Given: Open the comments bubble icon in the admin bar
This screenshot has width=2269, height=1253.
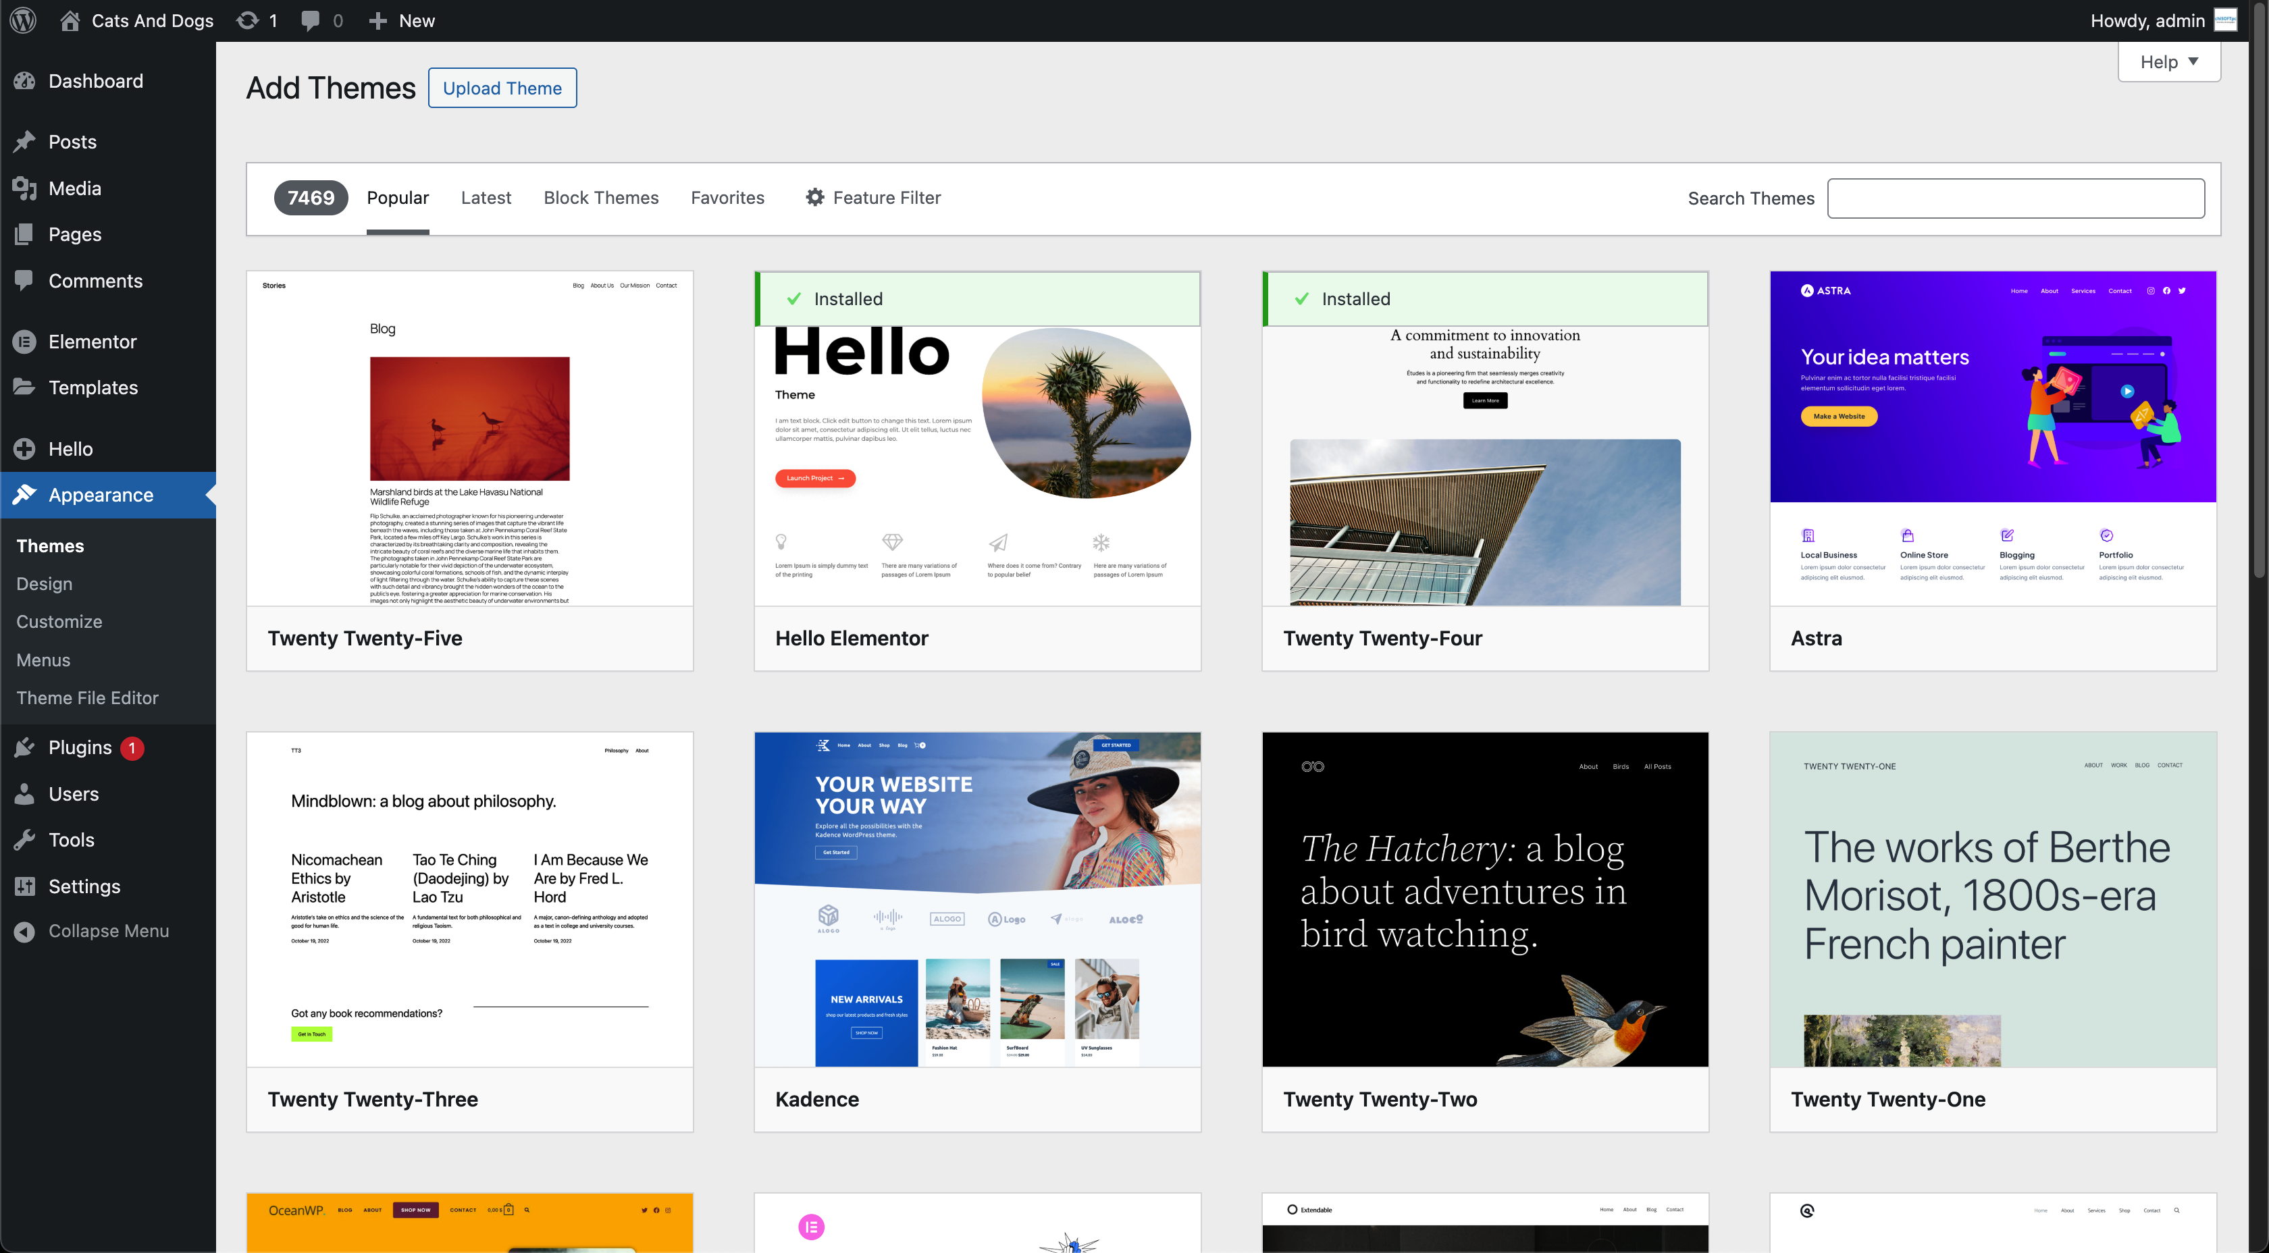Looking at the screenshot, I should [x=310, y=20].
